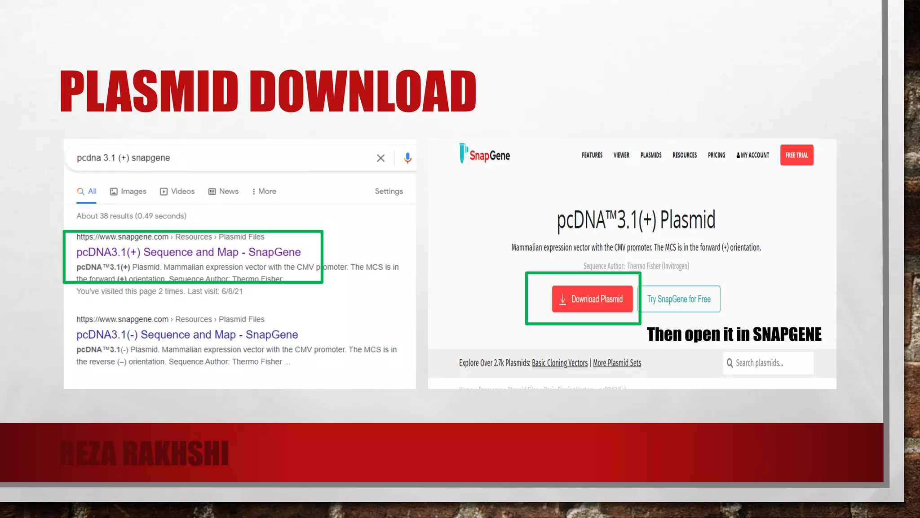Screen dimensions: 920x518
Task: Click the SnapGene logo
Action: click(x=485, y=154)
